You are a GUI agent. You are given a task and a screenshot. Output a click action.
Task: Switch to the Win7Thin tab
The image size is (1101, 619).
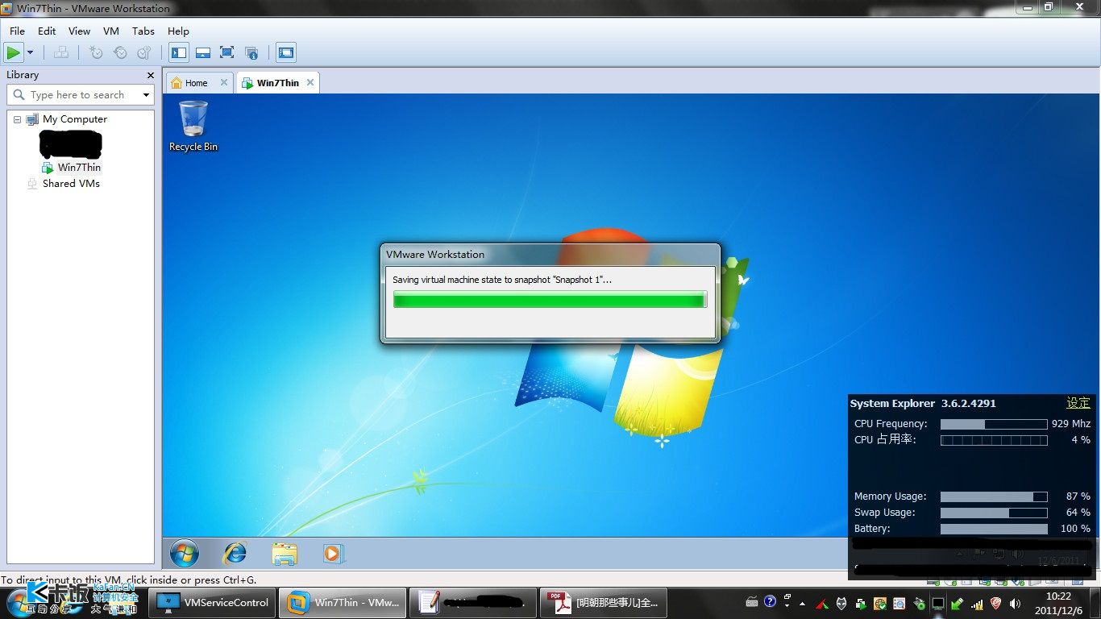click(277, 82)
